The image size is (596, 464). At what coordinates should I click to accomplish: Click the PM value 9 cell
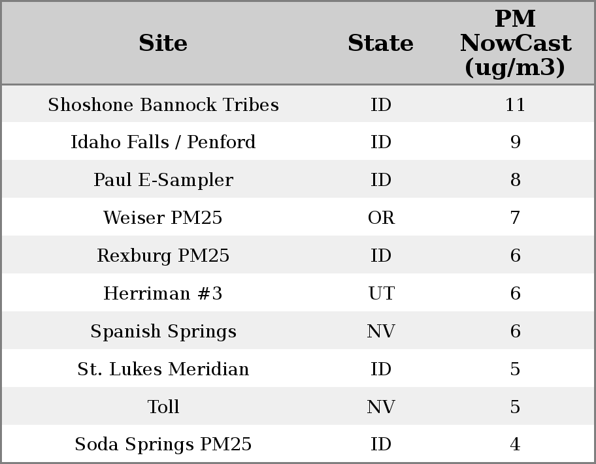pos(515,142)
